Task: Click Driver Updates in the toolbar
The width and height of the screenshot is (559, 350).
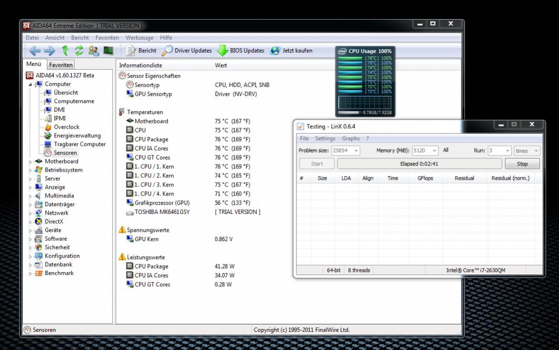Action: [186, 51]
